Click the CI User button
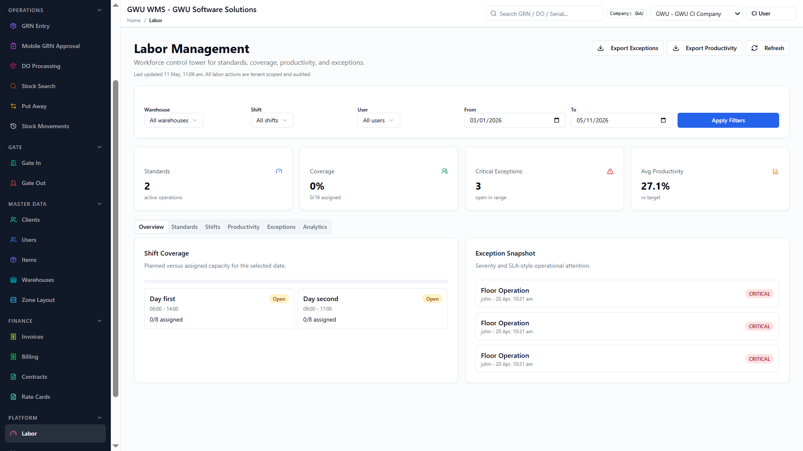 (771, 13)
